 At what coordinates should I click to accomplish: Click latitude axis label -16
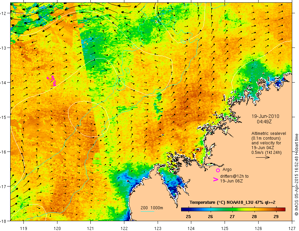coord(3,152)
